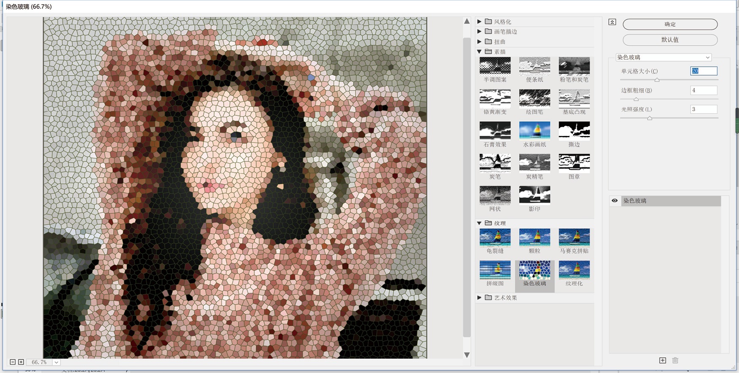Select the 影印 filter thumbnail

[x=534, y=195]
